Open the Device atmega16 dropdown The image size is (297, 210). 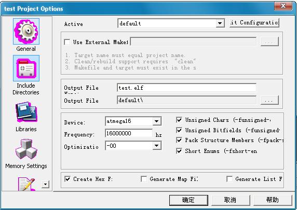pos(157,121)
